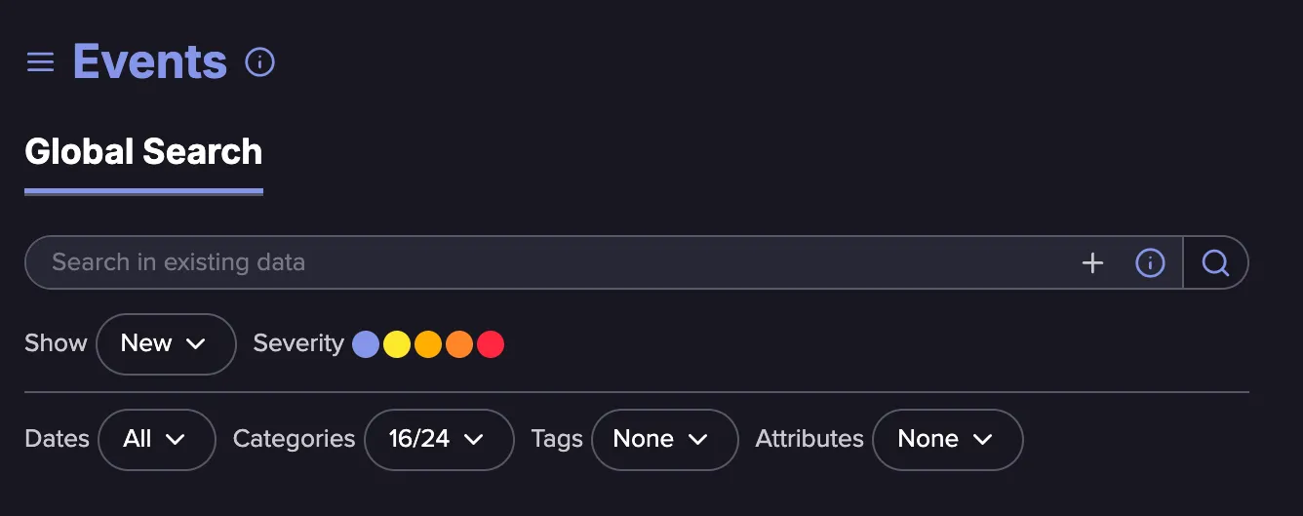The height and width of the screenshot is (516, 1303).
Task: Click the plus icon in search bar
Action: (x=1092, y=262)
